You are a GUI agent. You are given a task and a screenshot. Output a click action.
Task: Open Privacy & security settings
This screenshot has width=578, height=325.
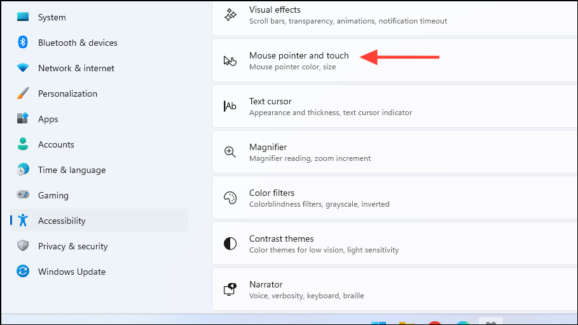(100, 246)
